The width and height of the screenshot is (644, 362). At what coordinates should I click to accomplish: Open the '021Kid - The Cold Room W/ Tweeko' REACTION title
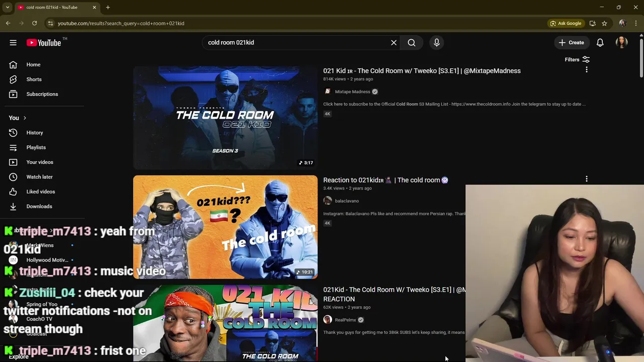tap(394, 294)
